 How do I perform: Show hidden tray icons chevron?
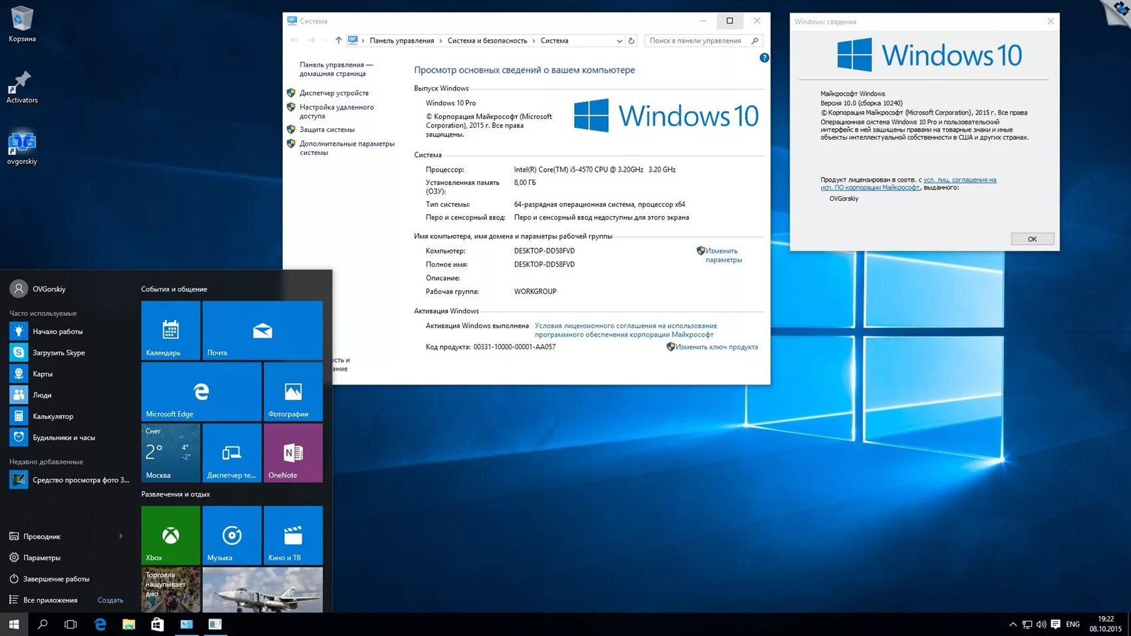tap(1013, 624)
